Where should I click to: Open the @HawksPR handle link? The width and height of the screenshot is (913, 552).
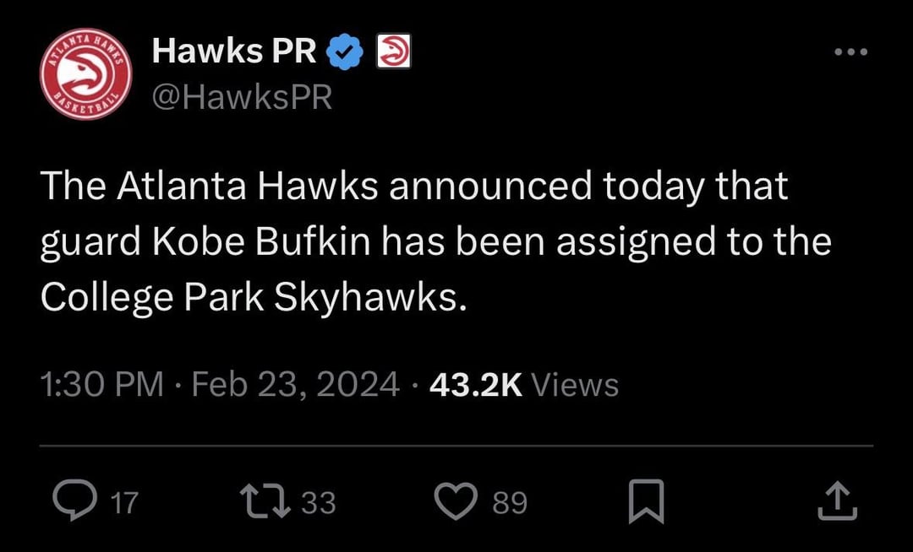coord(242,98)
